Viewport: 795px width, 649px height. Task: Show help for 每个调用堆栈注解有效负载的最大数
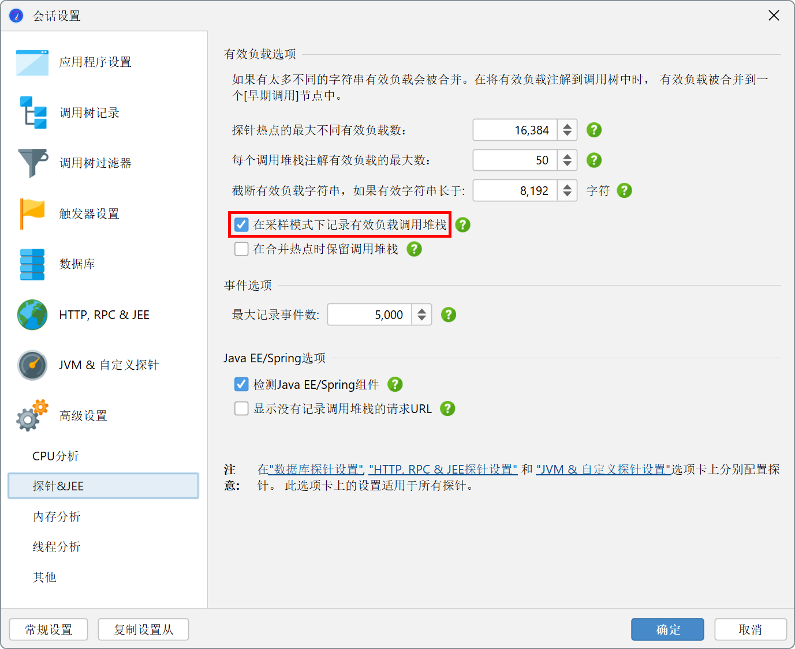coord(594,160)
